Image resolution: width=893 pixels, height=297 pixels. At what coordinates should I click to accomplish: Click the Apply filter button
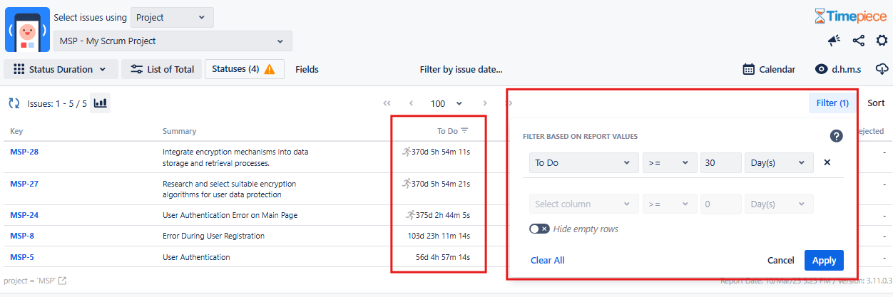pyautogui.click(x=824, y=260)
